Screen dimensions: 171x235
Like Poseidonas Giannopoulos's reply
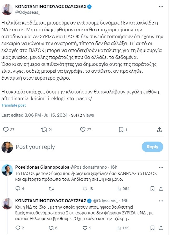click(85, 188)
